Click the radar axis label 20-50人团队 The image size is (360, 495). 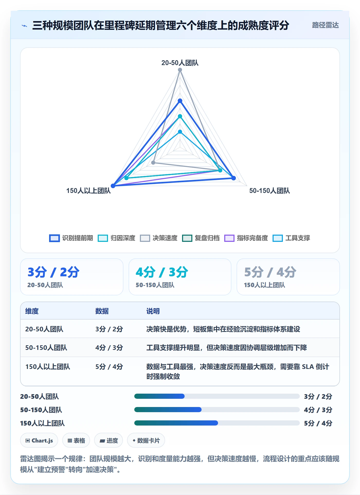pos(180,63)
